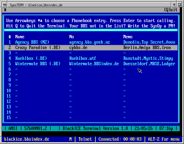Select Wintermute BBS (.DE) entry
This screenshot has height=144, width=184.
(x=91, y=64)
